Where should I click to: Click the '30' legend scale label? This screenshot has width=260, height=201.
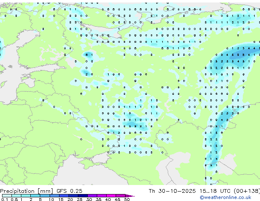89,199
